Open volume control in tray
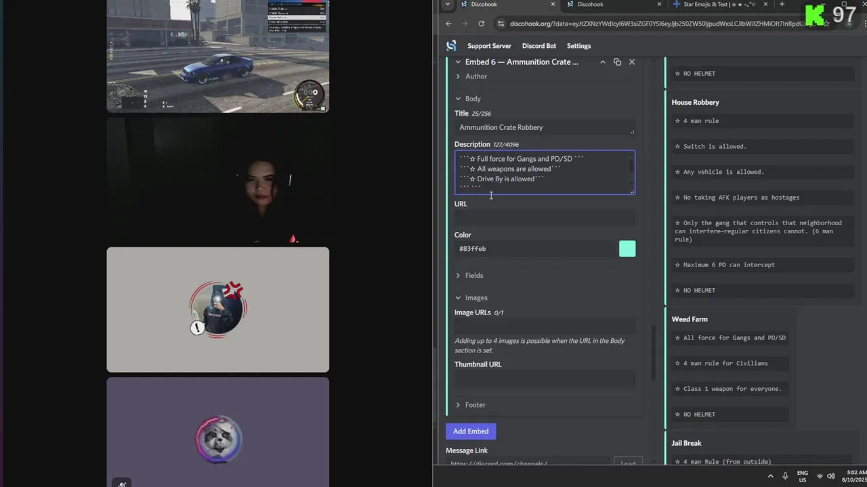Screen dimensions: 867x487 coord(831,476)
